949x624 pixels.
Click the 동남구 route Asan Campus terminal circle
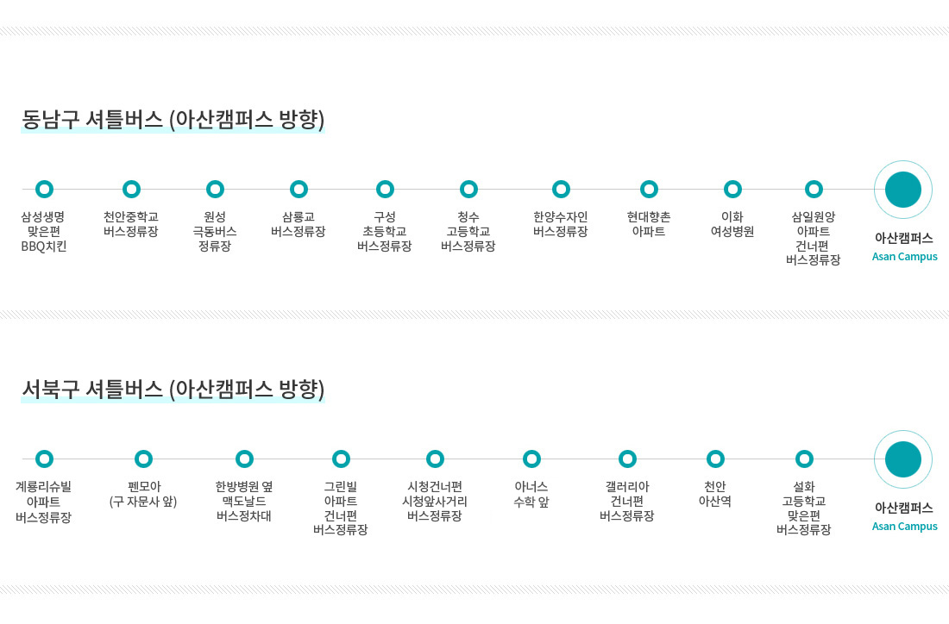(x=903, y=190)
